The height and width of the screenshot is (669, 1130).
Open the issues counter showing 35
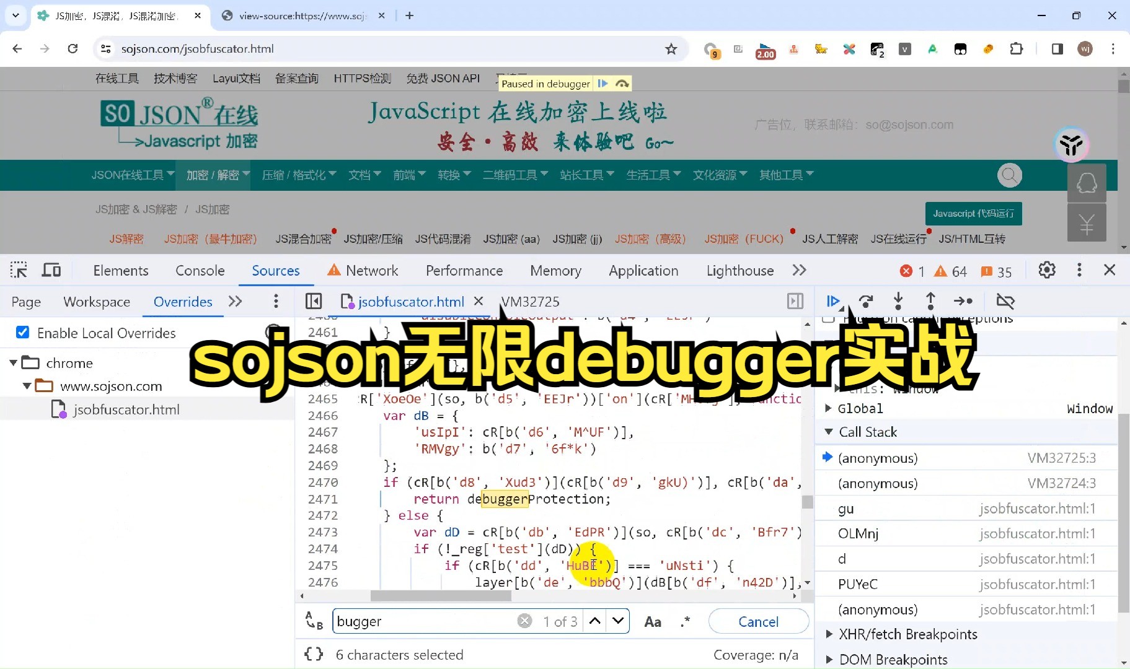[996, 271]
